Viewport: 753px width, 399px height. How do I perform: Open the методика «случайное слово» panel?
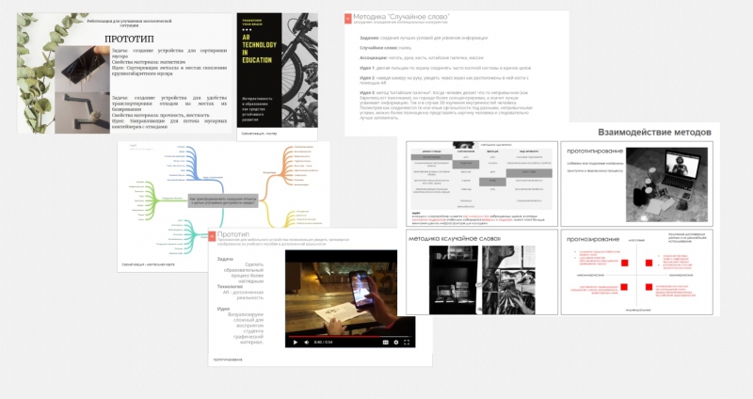point(480,273)
